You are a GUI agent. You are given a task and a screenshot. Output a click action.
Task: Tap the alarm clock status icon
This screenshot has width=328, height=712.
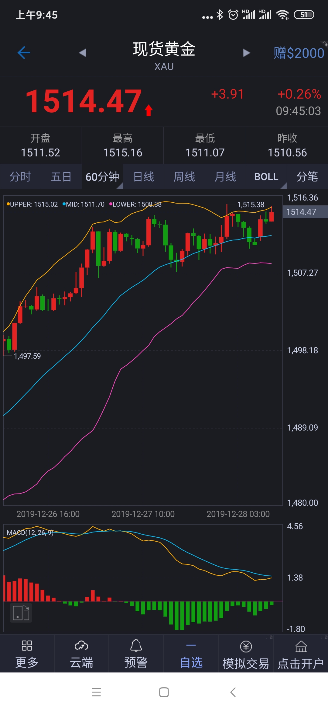pos(233,15)
